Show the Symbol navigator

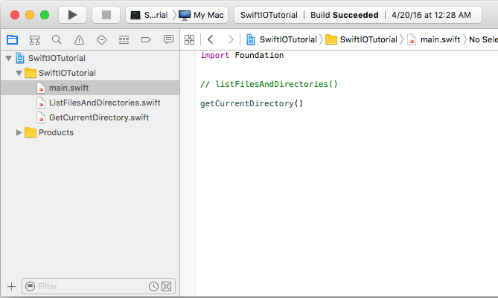35,39
